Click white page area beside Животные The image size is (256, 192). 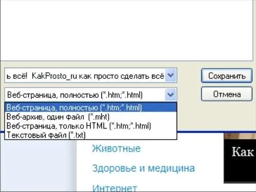(x=181, y=148)
